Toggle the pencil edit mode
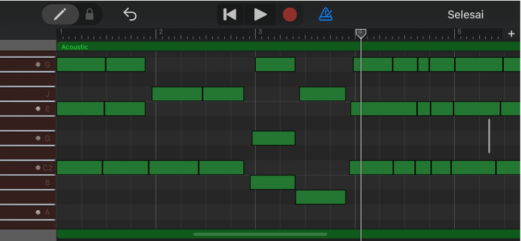Viewport: 521px width, 241px height. pyautogui.click(x=60, y=14)
